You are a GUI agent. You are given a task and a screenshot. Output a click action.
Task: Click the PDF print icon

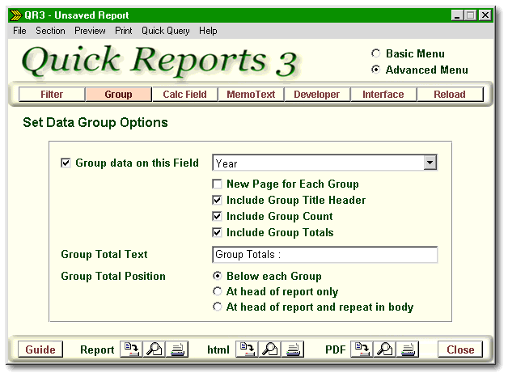[x=408, y=349]
